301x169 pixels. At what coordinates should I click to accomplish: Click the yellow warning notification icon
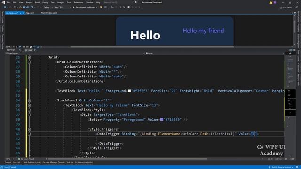pos(271,2)
